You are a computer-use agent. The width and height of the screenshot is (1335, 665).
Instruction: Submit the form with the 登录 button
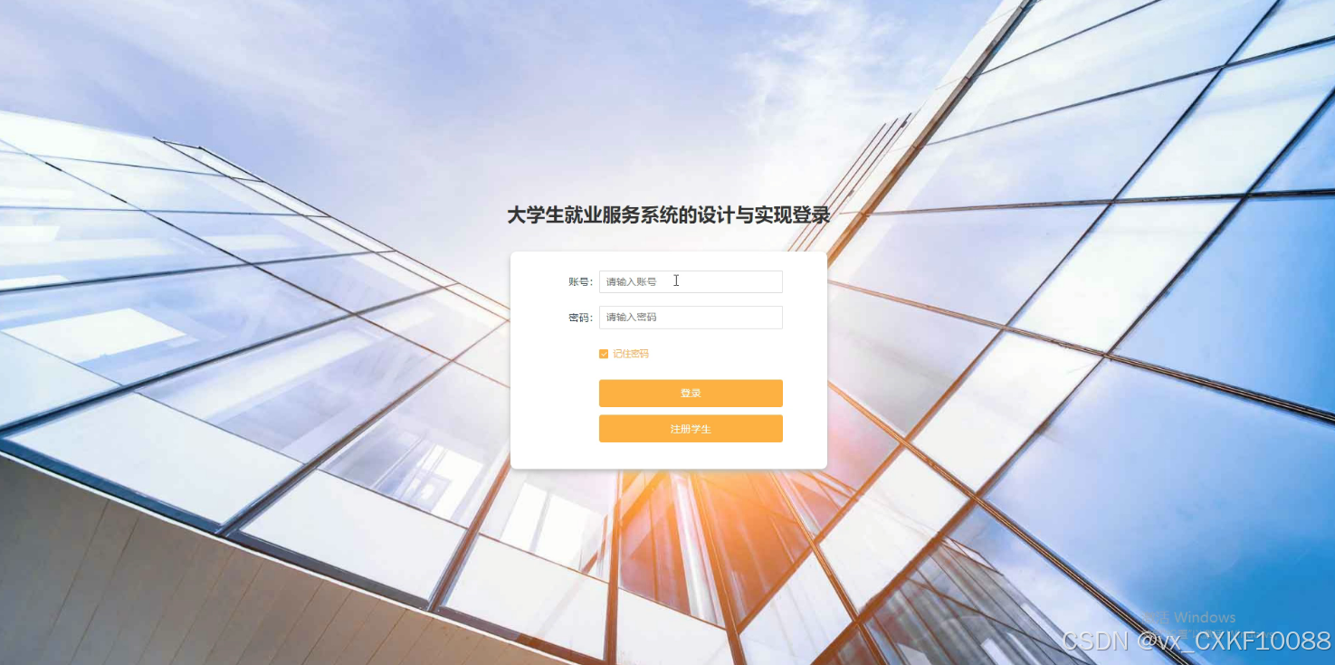pyautogui.click(x=691, y=394)
